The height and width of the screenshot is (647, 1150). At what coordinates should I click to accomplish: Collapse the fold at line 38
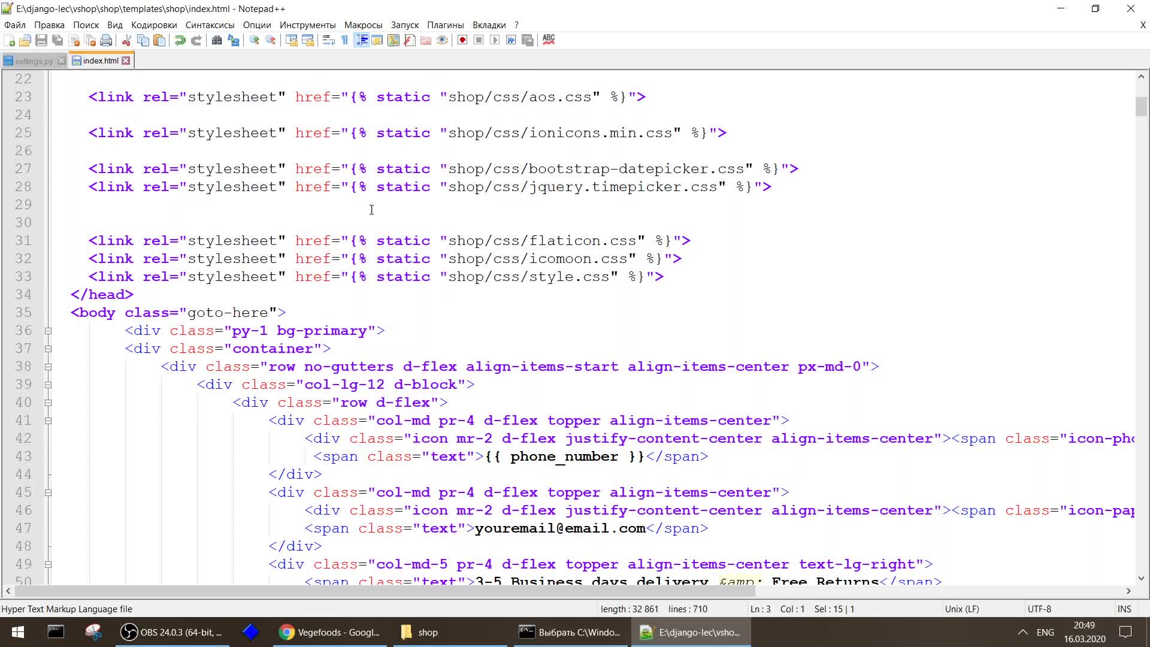(x=48, y=367)
